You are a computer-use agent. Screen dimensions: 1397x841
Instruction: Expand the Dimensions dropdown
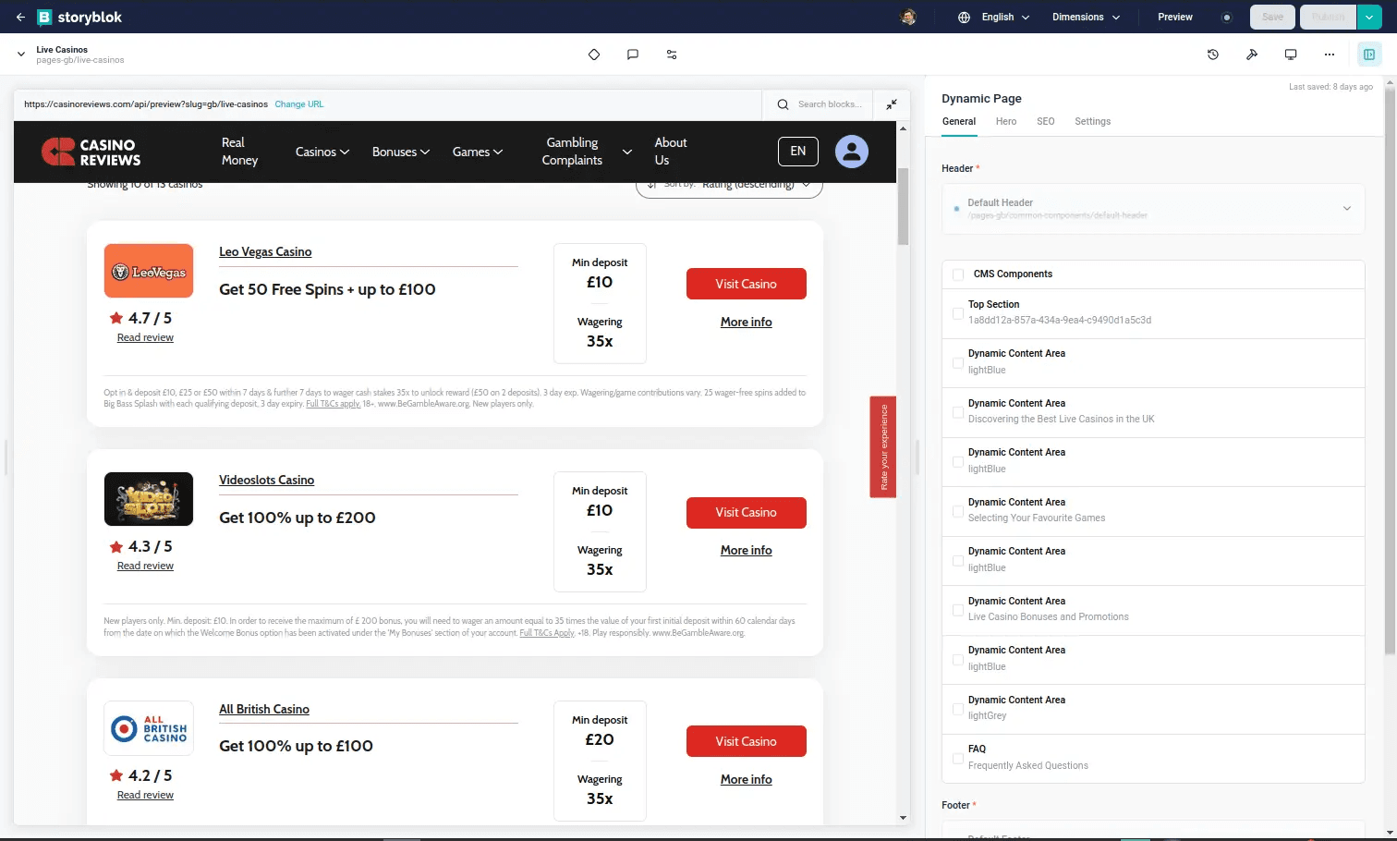coord(1087,17)
